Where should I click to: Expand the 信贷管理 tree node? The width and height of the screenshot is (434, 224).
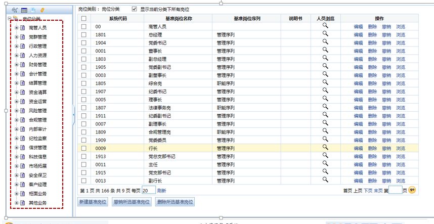pos(17,148)
